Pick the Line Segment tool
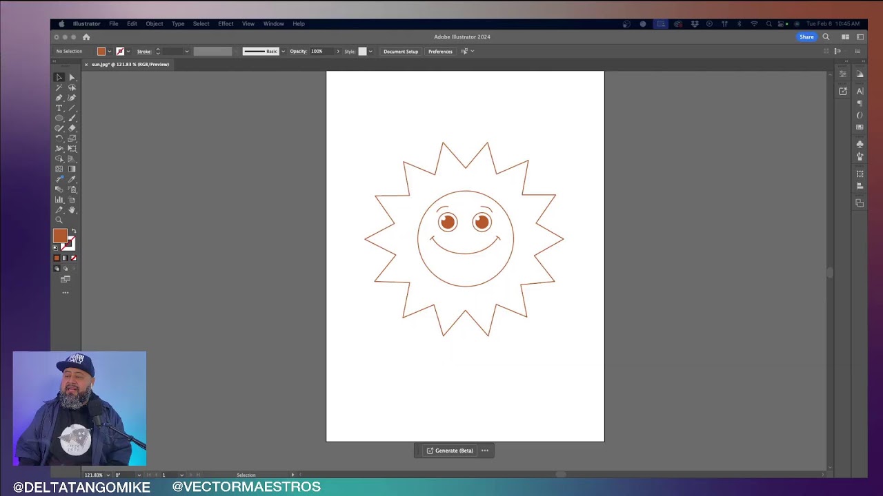 [x=72, y=108]
